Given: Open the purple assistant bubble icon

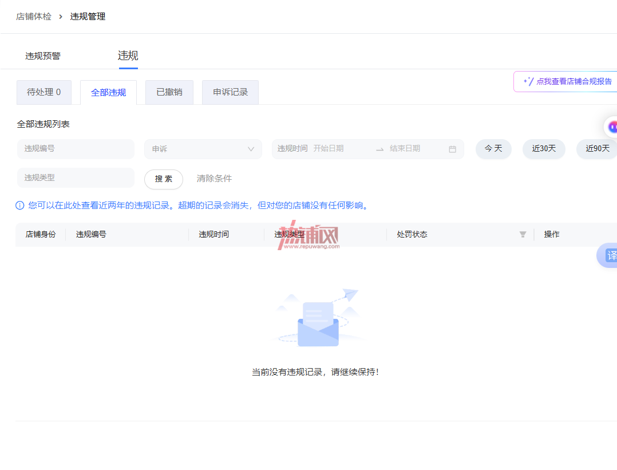Looking at the screenshot, I should pos(611,127).
